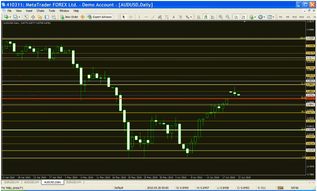Select the Trendline drawing tool
Screen dimensions: 317x191
pos(153,17)
